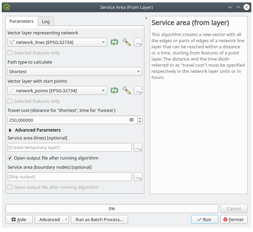Click iterate-features icon beside network_lines layer
253x232 pixels.
114,42
